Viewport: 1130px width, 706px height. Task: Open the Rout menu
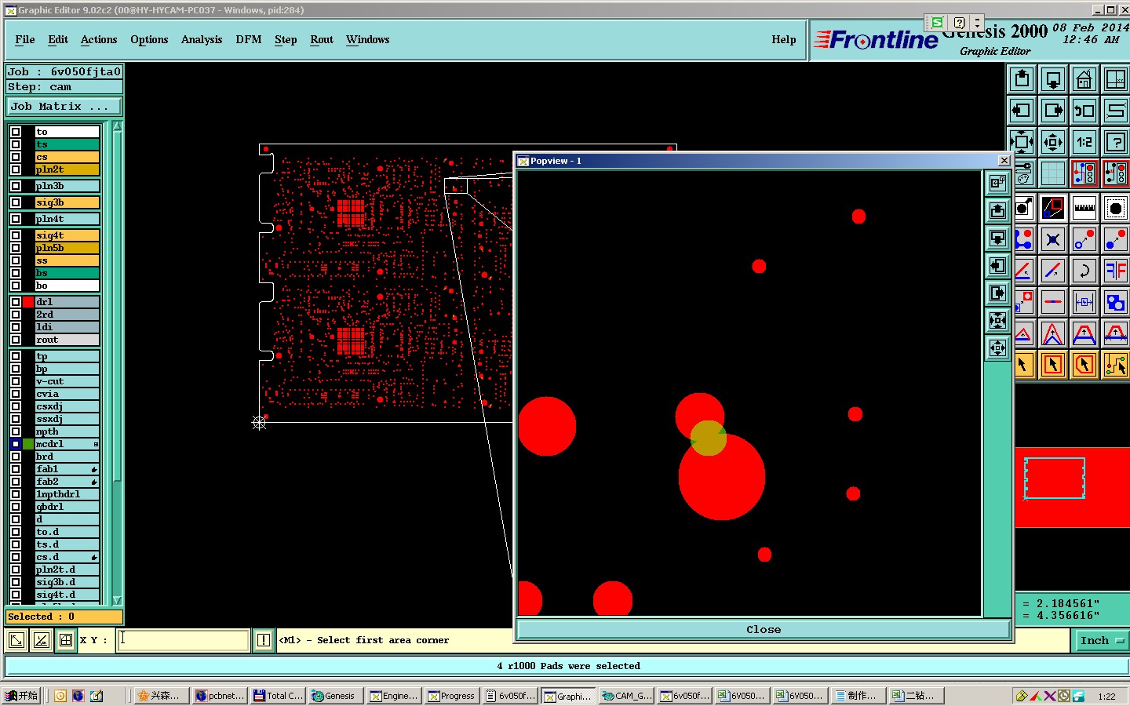point(322,40)
